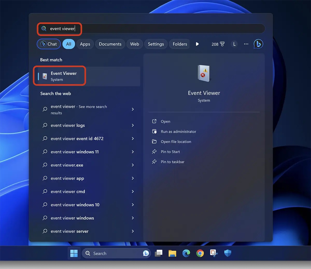The width and height of the screenshot is (311, 269).
Task: Click Open for Event Viewer
Action: point(165,121)
